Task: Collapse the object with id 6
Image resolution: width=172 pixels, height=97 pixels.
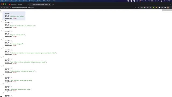Action: tap(2, 58)
